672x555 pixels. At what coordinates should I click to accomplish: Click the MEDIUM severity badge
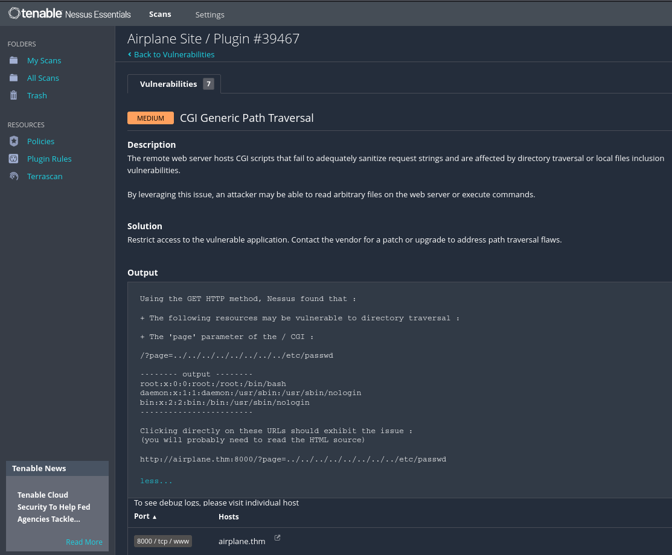pyautogui.click(x=150, y=118)
